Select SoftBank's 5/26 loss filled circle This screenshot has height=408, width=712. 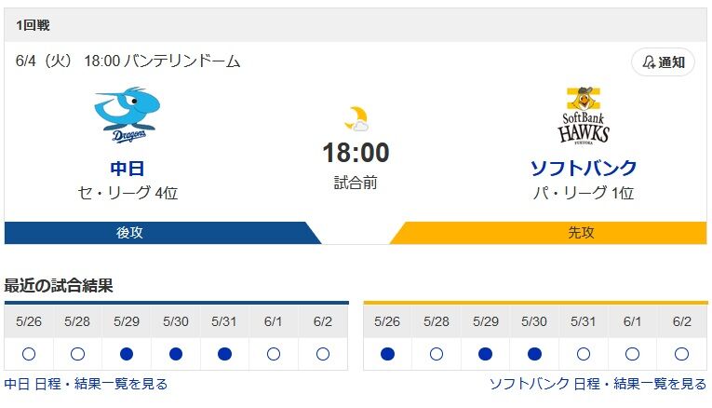[x=387, y=354]
